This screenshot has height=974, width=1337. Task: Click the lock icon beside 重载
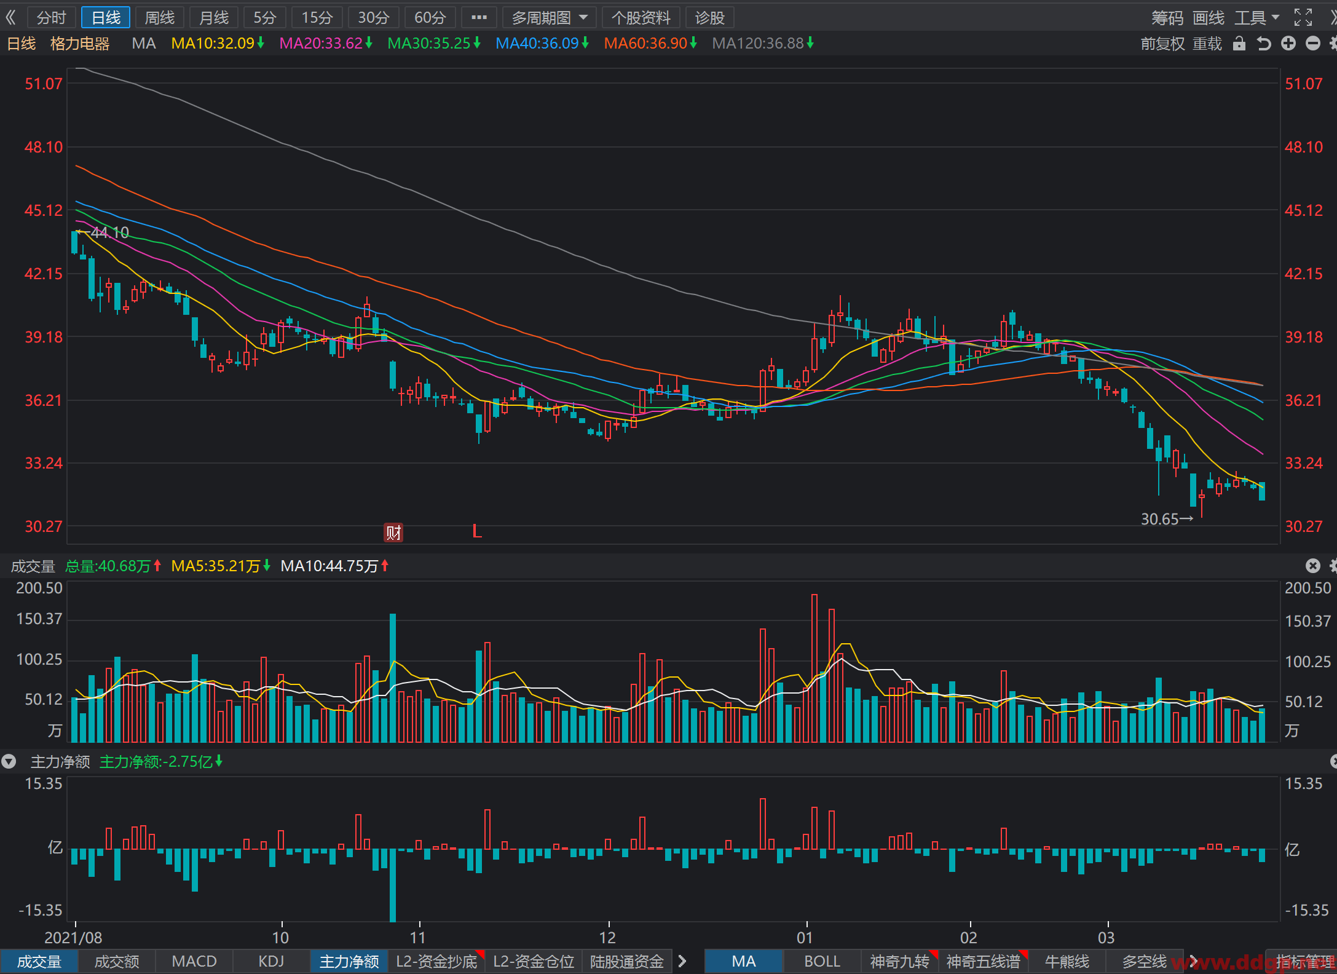pos(1239,44)
